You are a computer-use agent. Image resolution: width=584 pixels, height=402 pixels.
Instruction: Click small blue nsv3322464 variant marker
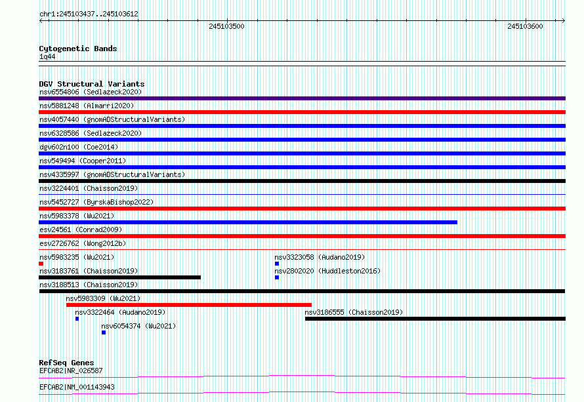pyautogui.click(x=77, y=319)
